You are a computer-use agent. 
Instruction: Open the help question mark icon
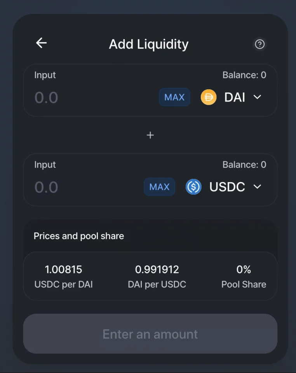coord(259,44)
